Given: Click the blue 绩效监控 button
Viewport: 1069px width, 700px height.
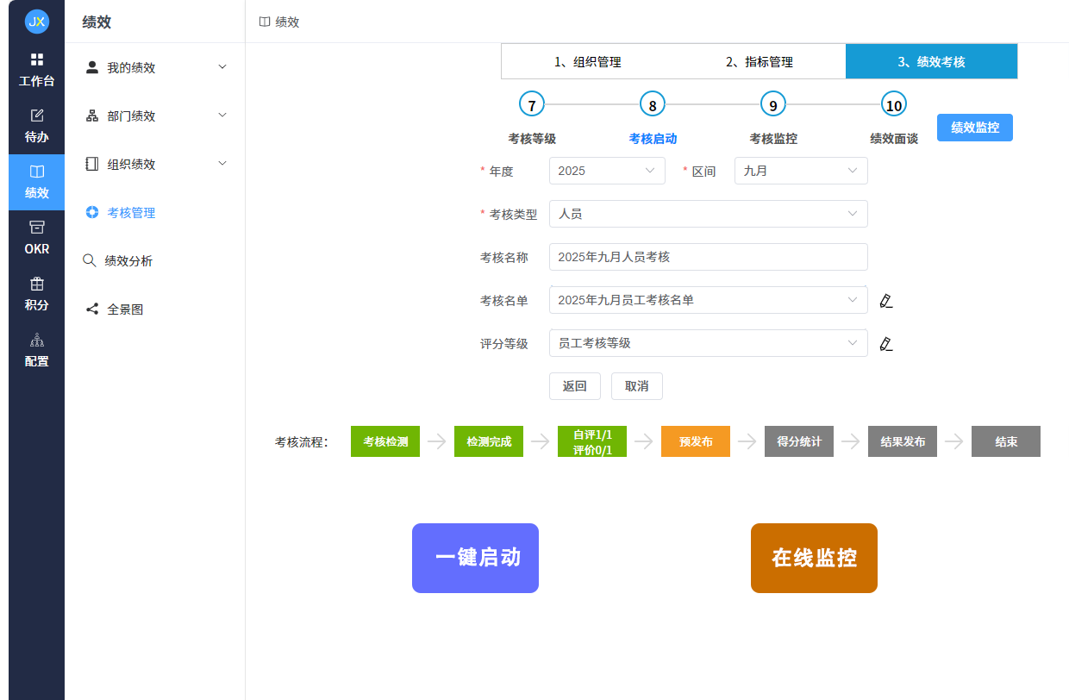Looking at the screenshot, I should click(x=974, y=127).
